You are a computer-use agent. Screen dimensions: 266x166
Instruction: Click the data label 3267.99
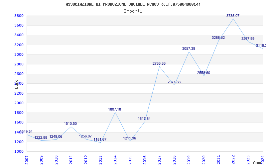[248, 39]
